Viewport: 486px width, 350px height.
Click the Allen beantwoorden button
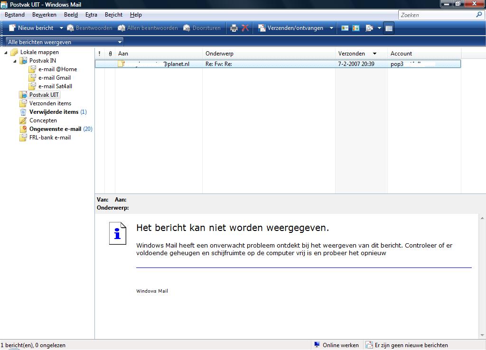(148, 28)
